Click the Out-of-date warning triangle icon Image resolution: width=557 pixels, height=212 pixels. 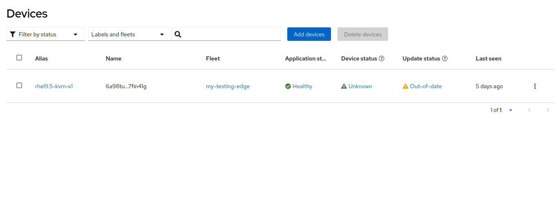click(406, 86)
